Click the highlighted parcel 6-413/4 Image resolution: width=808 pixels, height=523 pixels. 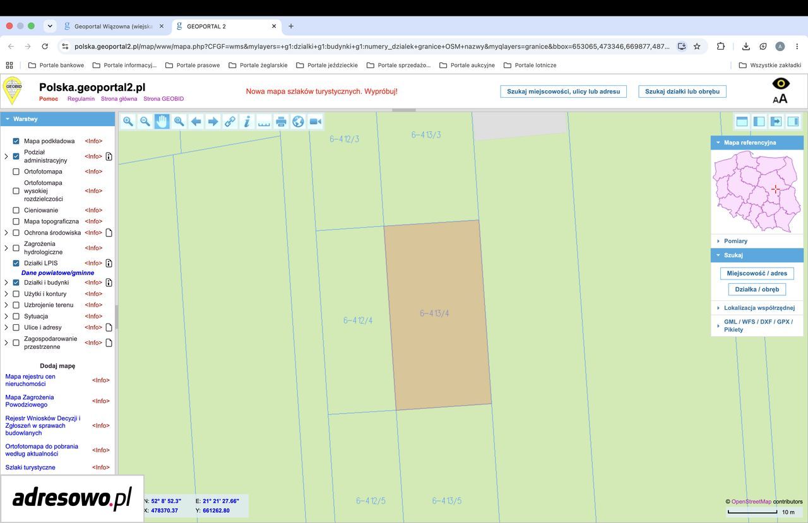[x=437, y=315]
